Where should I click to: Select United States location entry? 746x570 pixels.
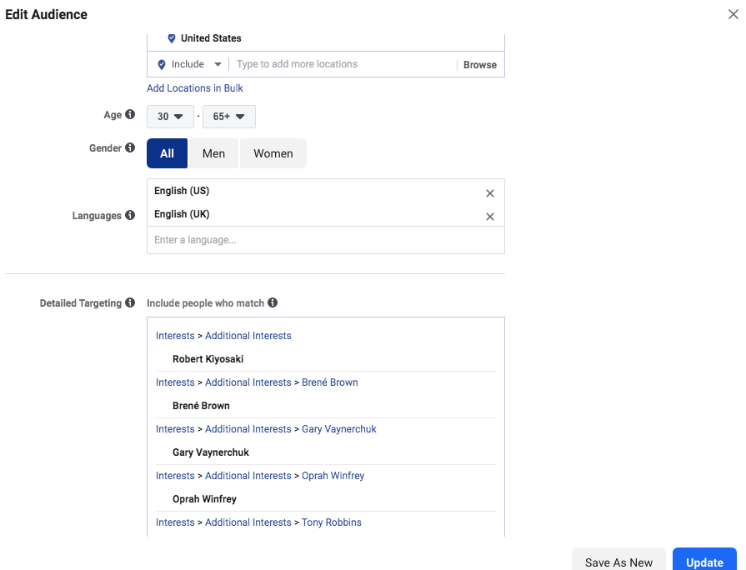point(211,38)
